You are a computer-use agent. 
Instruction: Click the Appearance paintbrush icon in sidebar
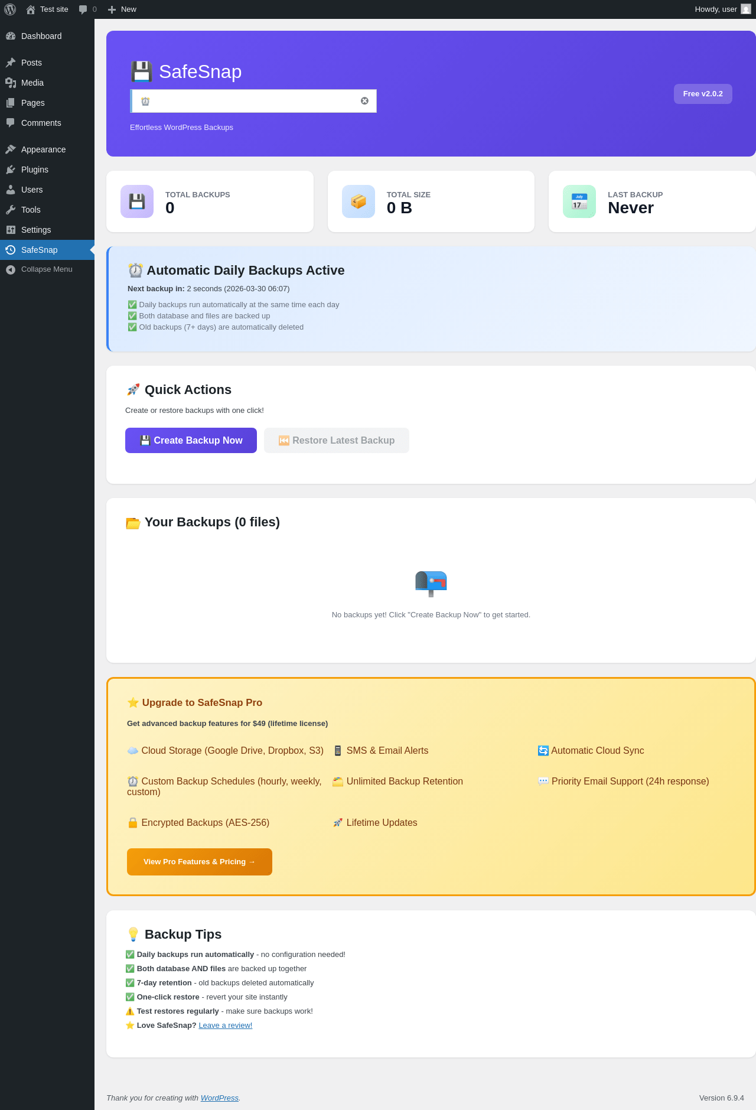11,149
